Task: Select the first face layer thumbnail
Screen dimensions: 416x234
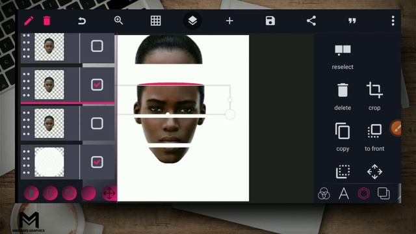Action: (x=49, y=47)
